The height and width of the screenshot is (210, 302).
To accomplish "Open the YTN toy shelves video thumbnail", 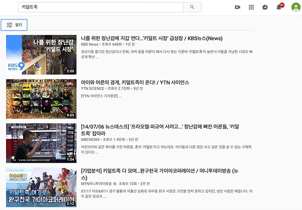I will tap(41, 99).
